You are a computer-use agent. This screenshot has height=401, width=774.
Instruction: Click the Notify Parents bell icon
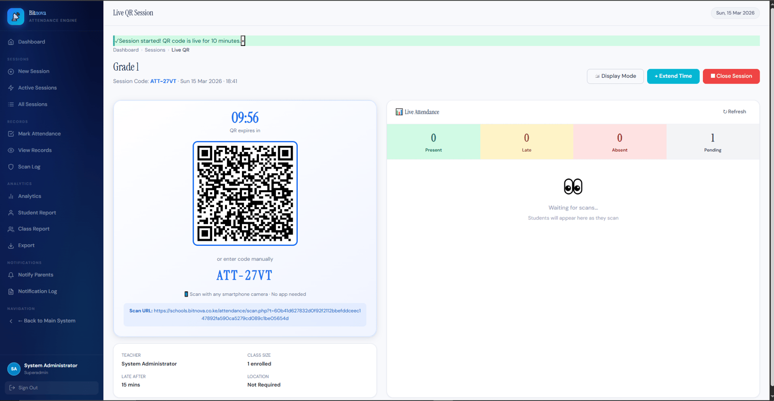11,275
